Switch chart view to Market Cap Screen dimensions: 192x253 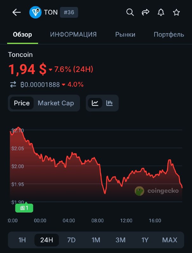[56, 103]
